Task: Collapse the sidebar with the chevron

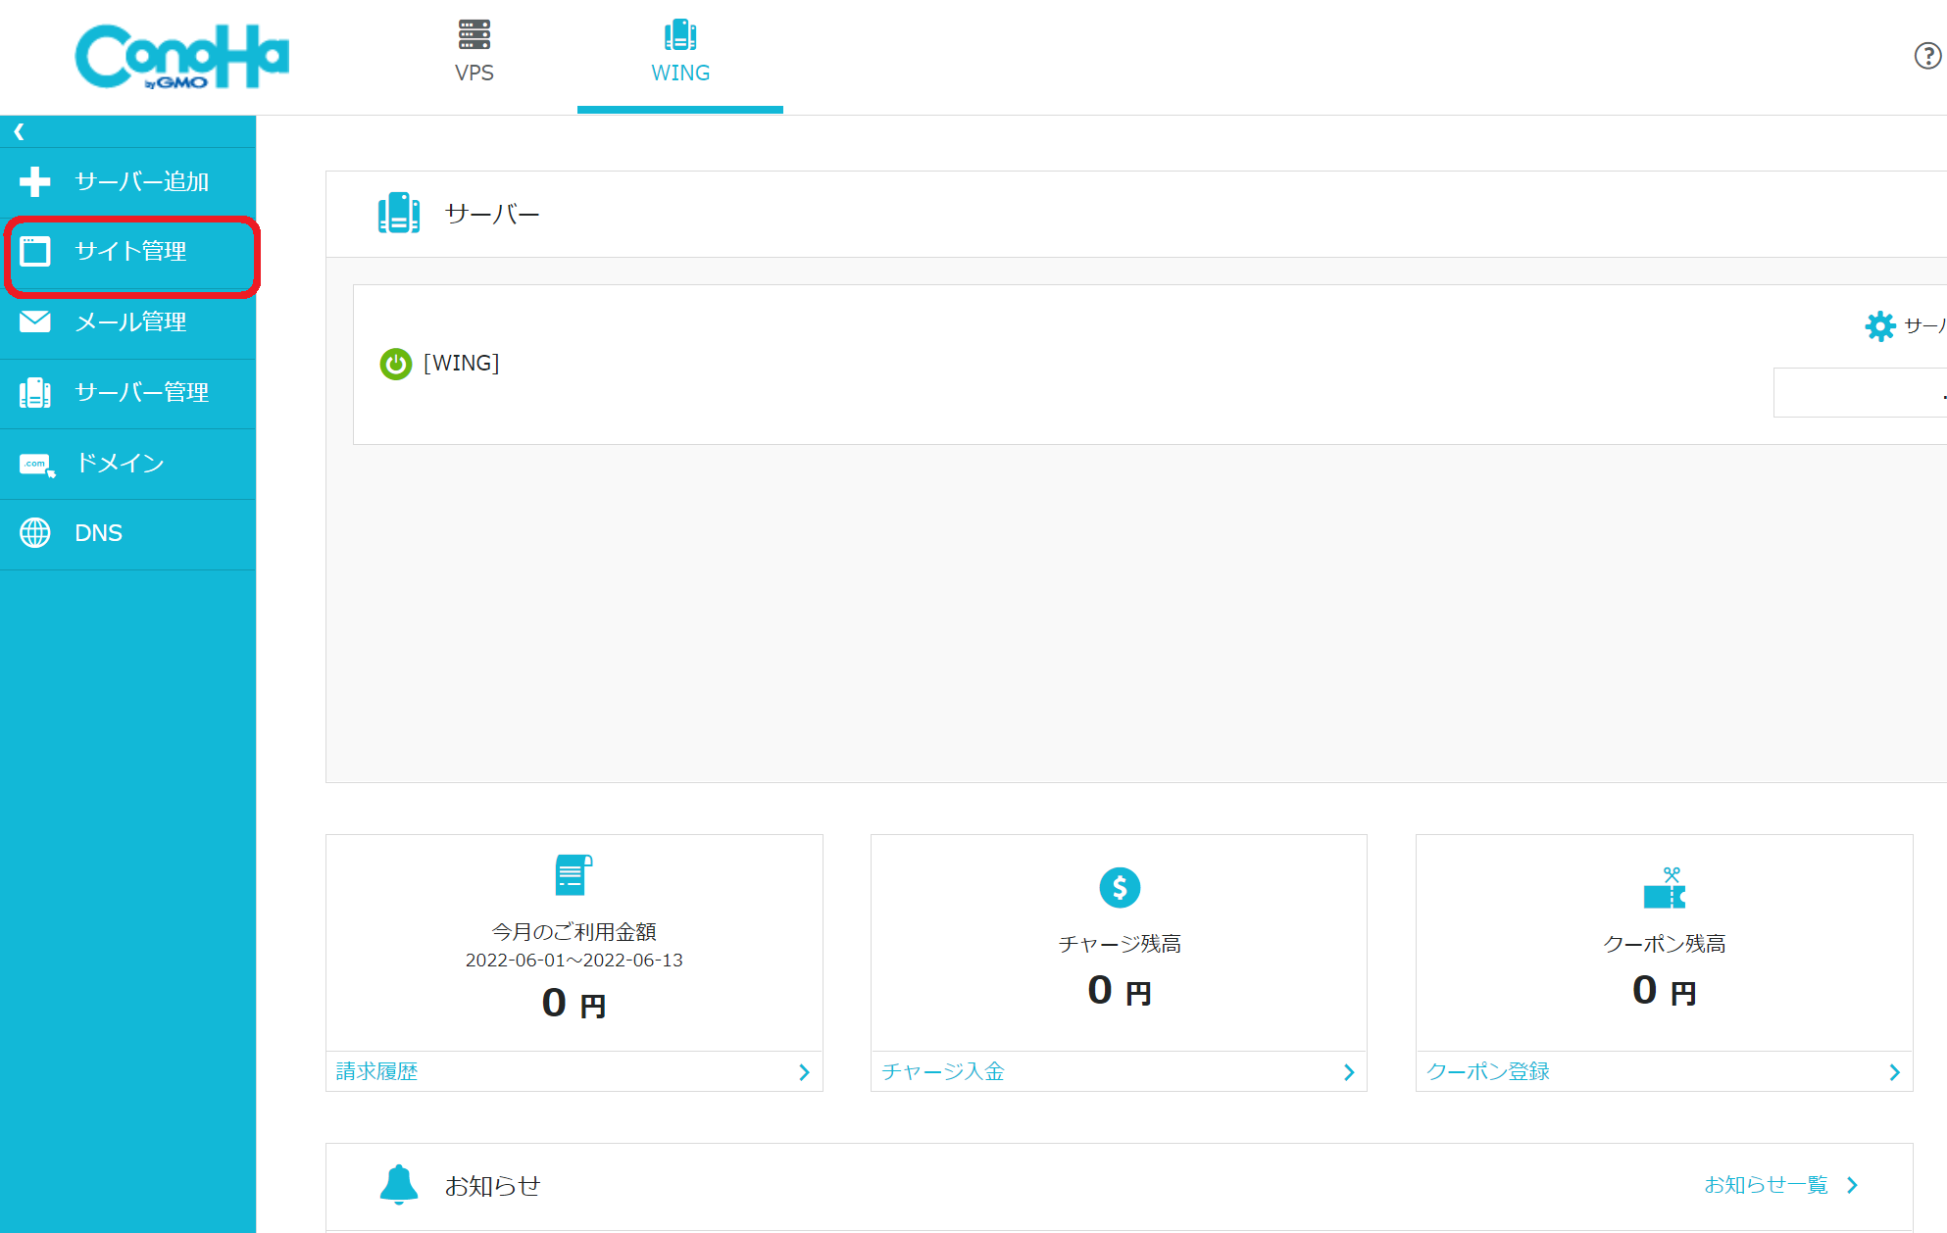Action: [19, 130]
